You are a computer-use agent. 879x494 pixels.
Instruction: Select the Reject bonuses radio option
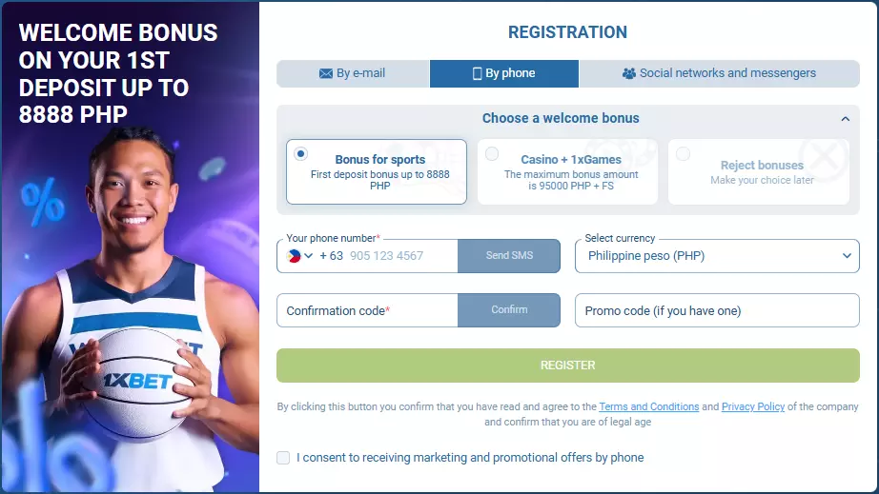coord(683,154)
